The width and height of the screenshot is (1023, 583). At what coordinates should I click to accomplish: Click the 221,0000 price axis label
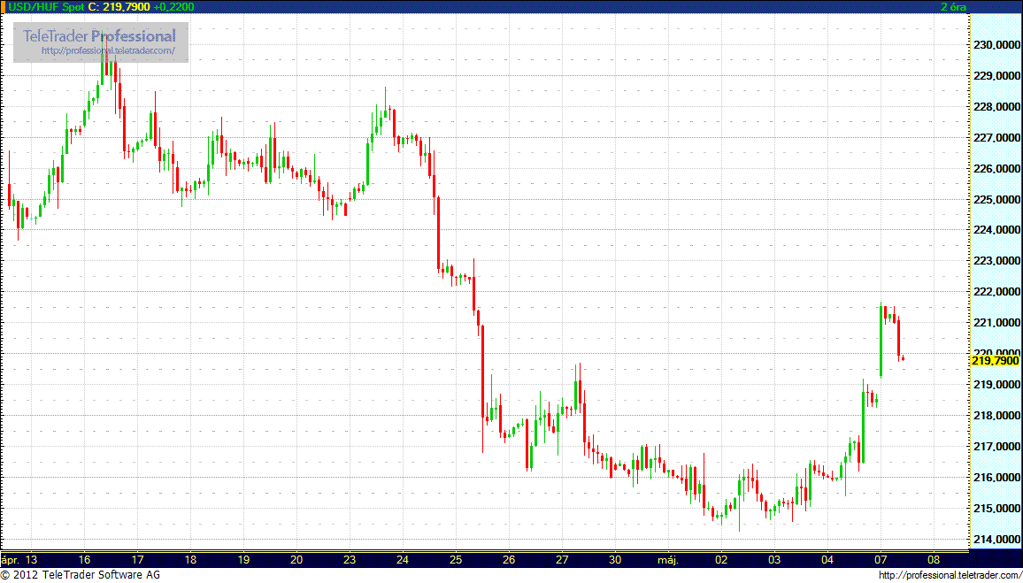click(996, 323)
